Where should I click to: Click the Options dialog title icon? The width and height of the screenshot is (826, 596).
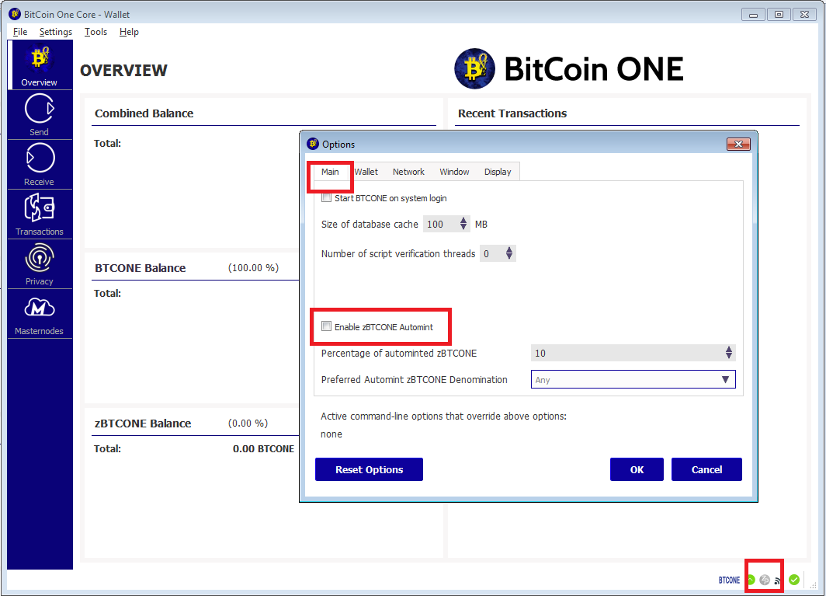(x=313, y=144)
